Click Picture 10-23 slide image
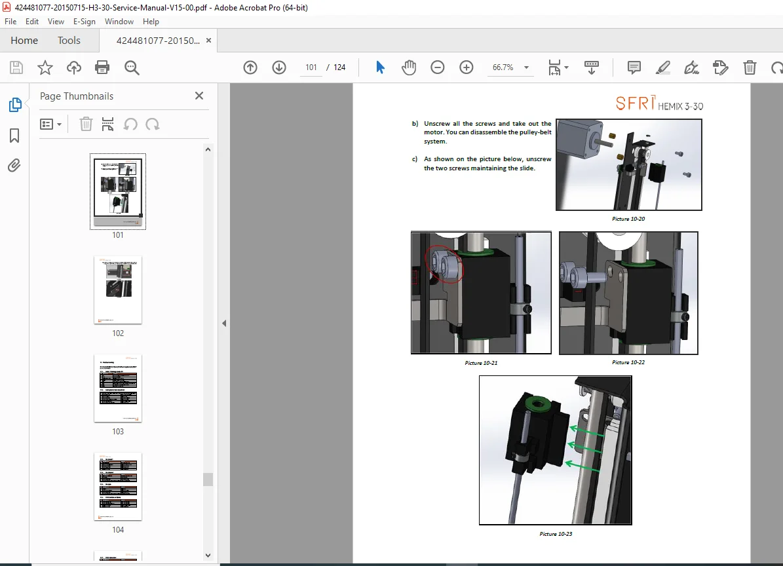This screenshot has width=783, height=566. point(555,450)
